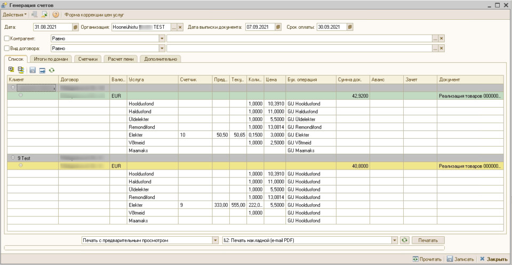This screenshot has height=265, width=512.
Task: Select the price cell 2,5000
Action: (x=275, y=142)
